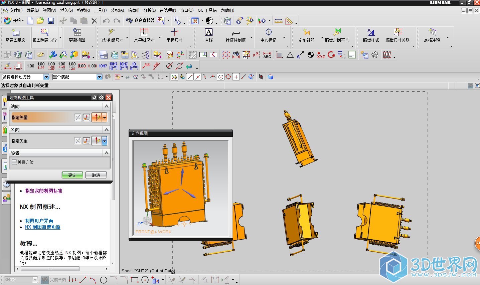Toggle the plus-sign snap point option
The height and width of the screenshot is (285, 480).
pos(236,77)
